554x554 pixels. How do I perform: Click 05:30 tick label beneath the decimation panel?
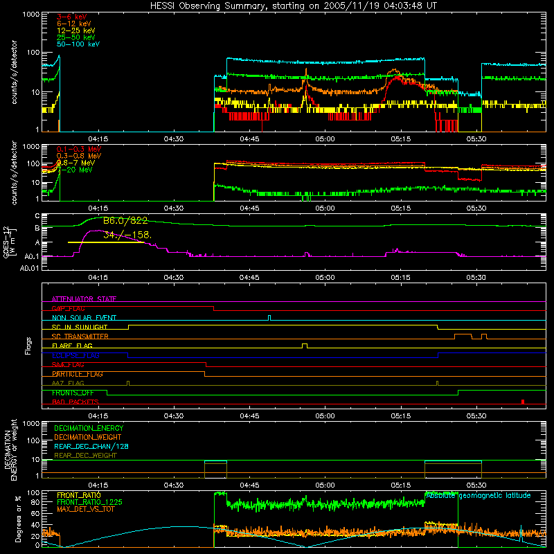click(x=476, y=485)
